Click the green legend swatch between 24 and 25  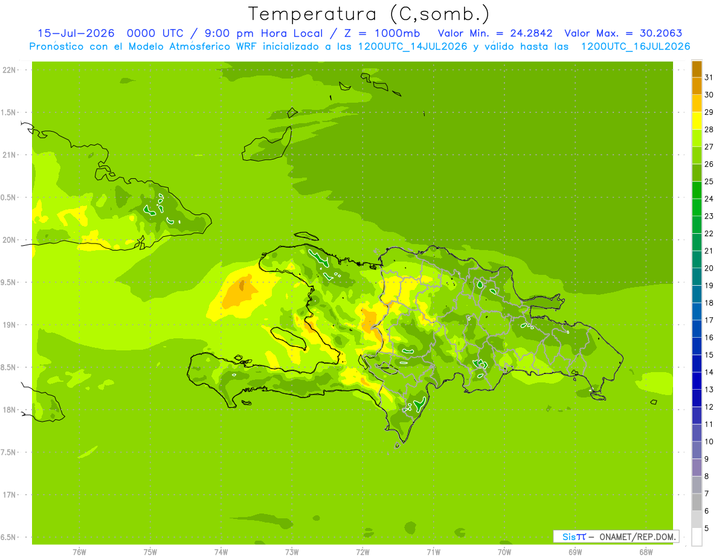(x=697, y=190)
